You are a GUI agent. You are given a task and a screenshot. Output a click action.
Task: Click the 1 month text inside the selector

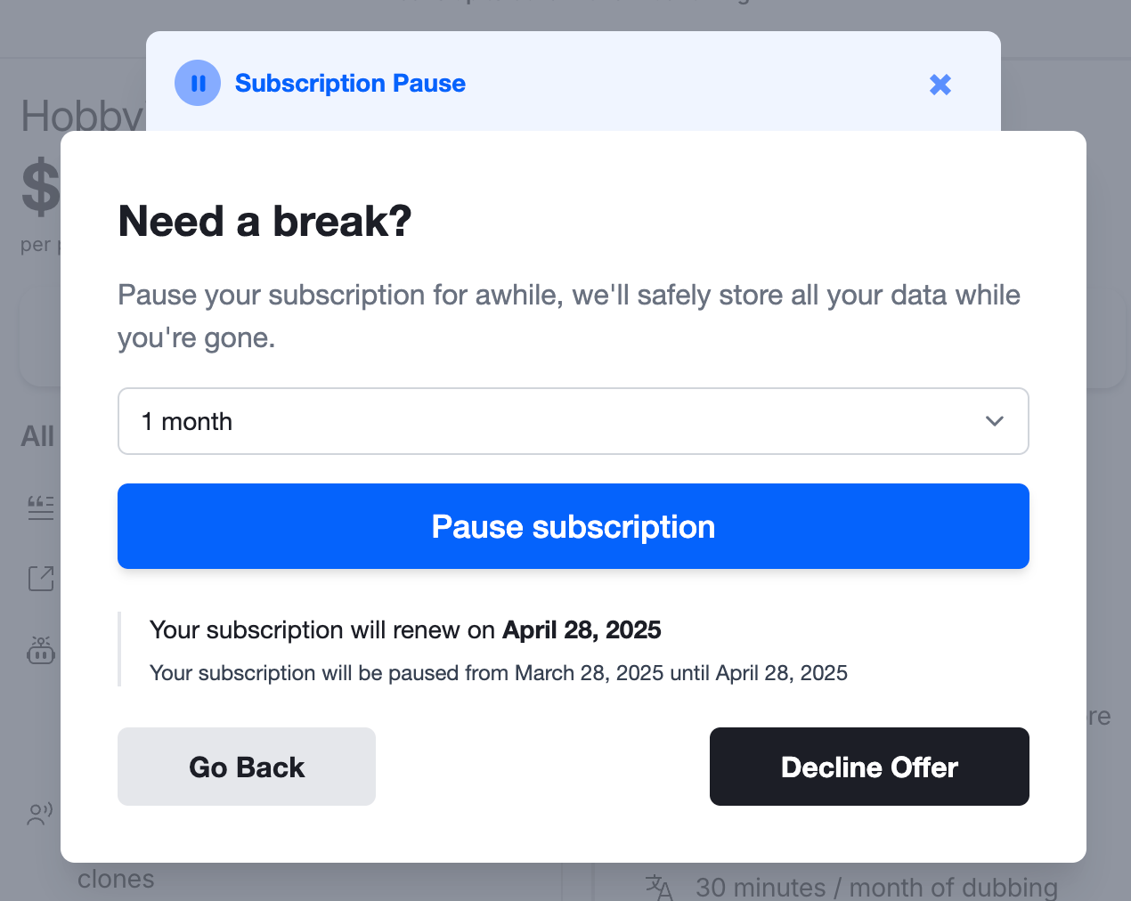[x=187, y=421]
